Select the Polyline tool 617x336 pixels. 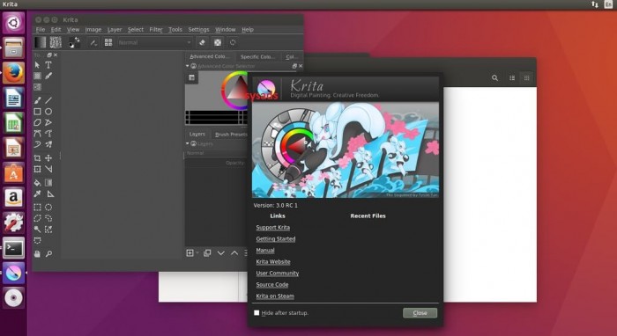coord(48,122)
